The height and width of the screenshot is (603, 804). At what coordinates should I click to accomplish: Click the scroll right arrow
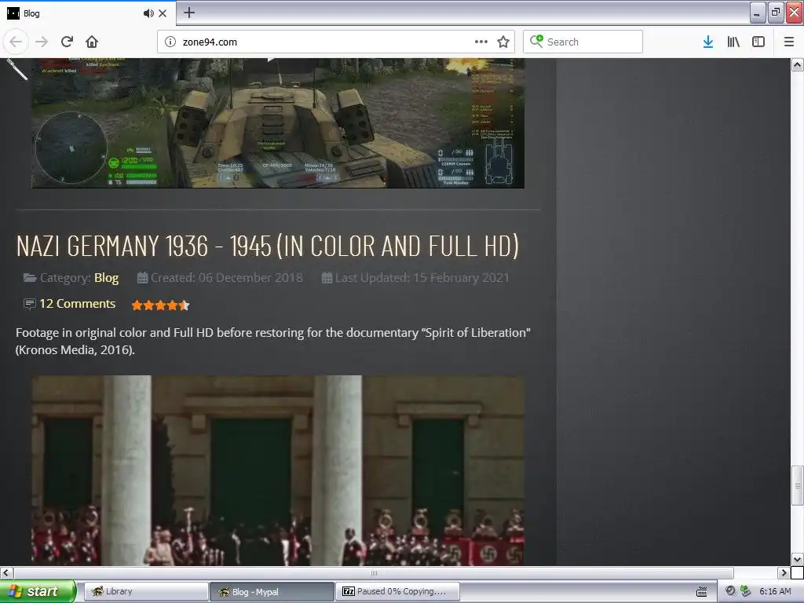pyautogui.click(x=784, y=572)
